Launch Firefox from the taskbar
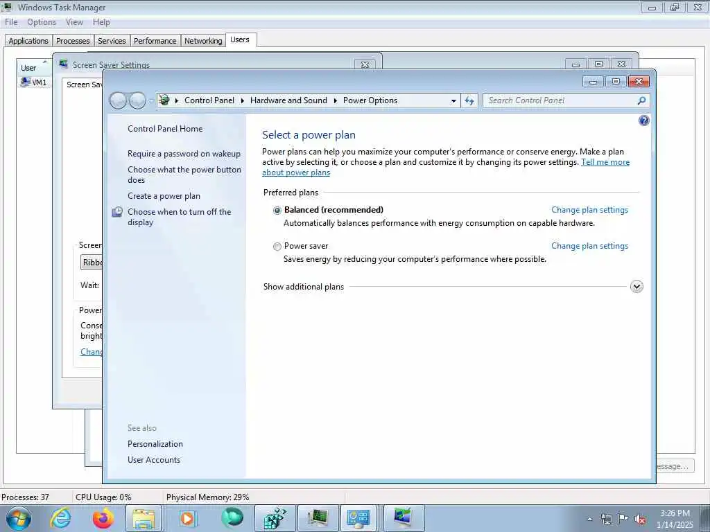710x532 pixels. tap(103, 518)
